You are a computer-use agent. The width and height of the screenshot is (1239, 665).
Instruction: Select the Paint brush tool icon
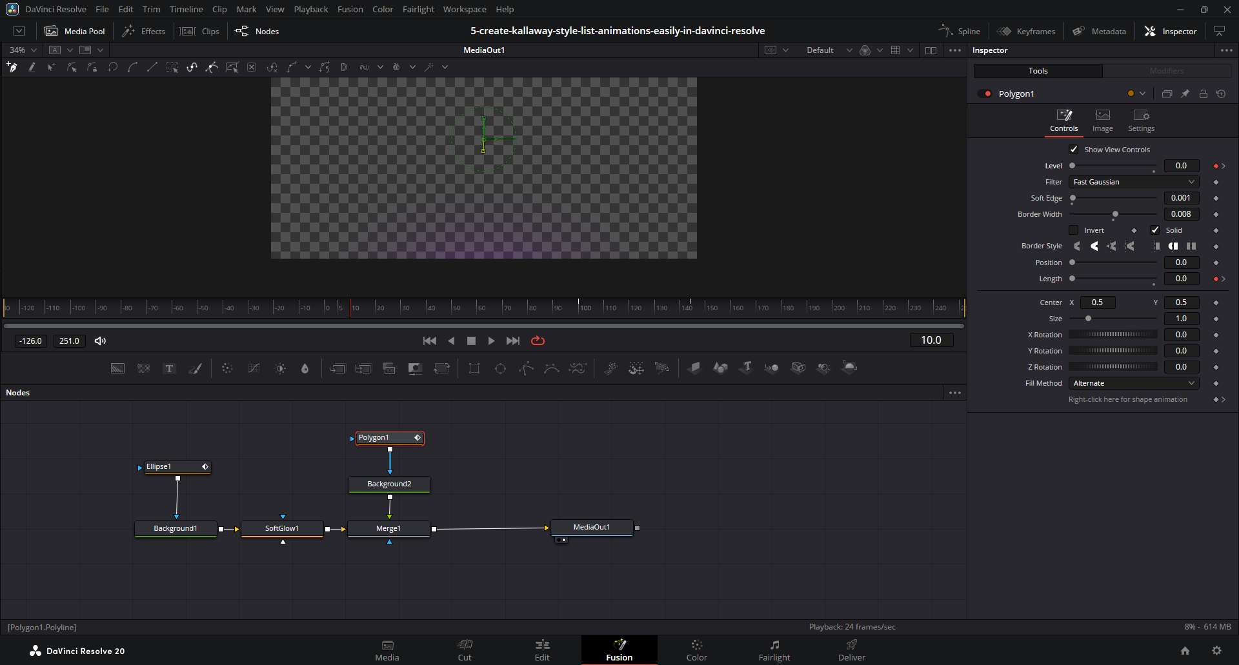(x=195, y=368)
